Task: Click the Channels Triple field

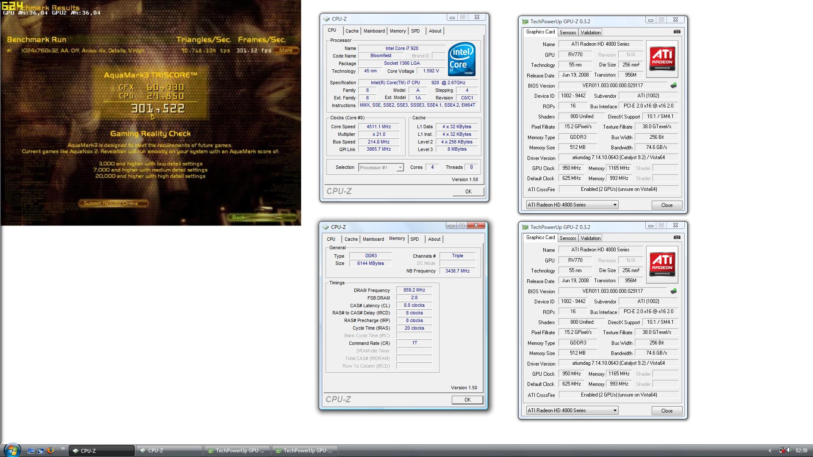Action: click(457, 256)
